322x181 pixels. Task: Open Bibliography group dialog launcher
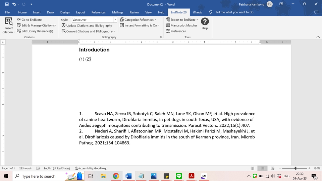(161, 37)
